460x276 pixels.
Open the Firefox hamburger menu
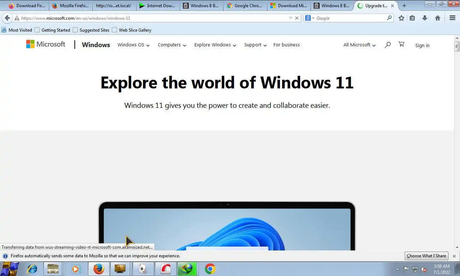[x=452, y=18]
